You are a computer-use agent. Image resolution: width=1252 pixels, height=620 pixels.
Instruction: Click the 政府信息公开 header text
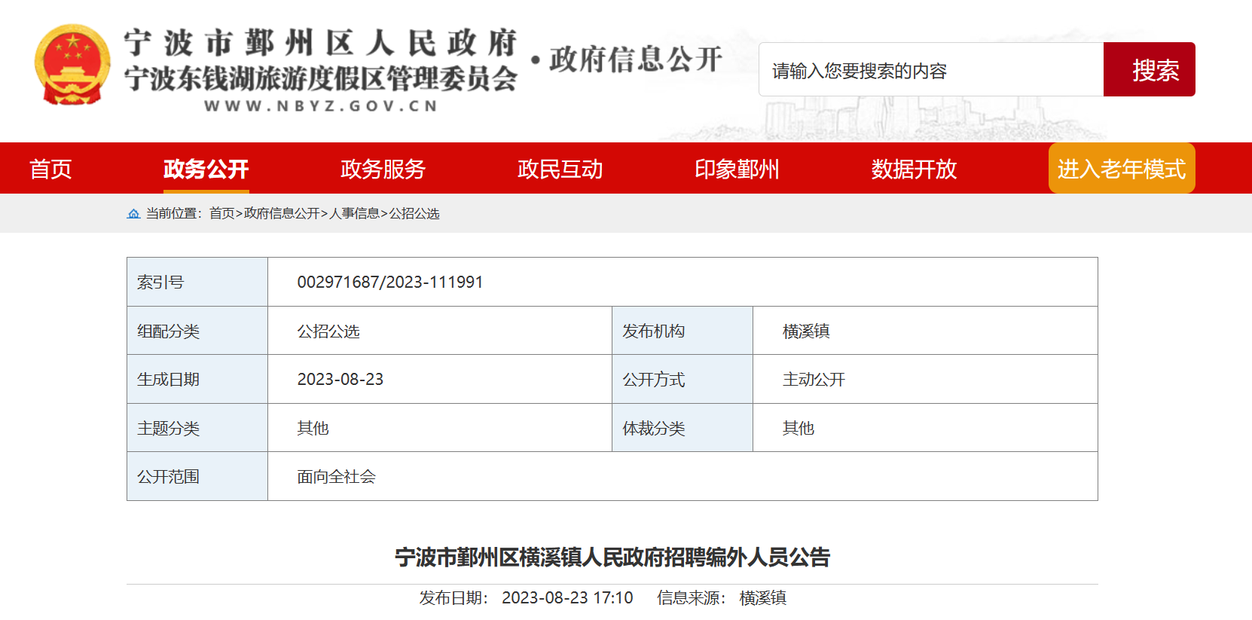pos(636,60)
